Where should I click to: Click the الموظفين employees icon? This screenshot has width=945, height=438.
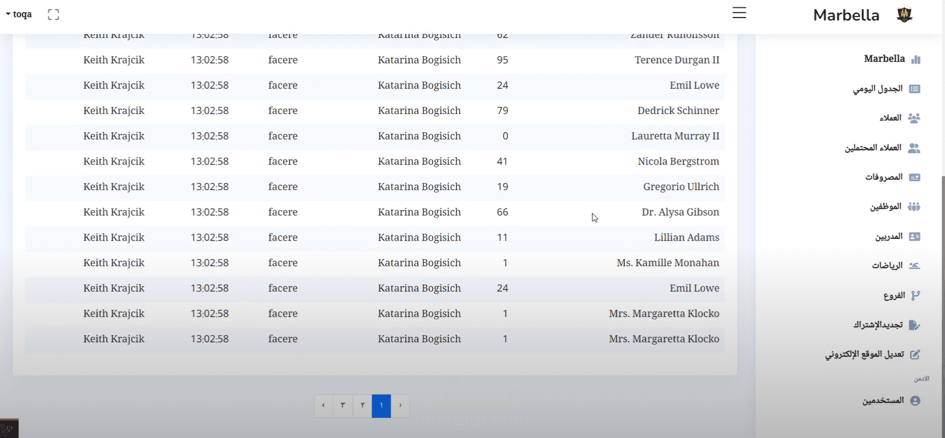tap(914, 207)
